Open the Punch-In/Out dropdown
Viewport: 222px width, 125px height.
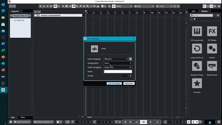click(22, 122)
